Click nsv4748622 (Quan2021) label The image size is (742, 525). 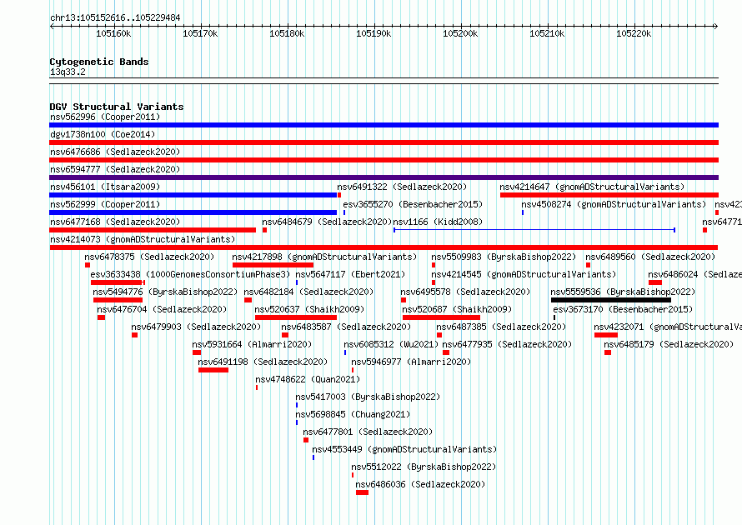click(308, 379)
